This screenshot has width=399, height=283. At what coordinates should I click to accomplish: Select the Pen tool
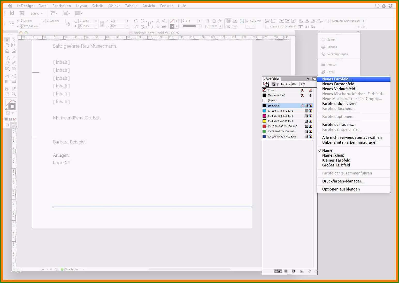tap(7, 63)
